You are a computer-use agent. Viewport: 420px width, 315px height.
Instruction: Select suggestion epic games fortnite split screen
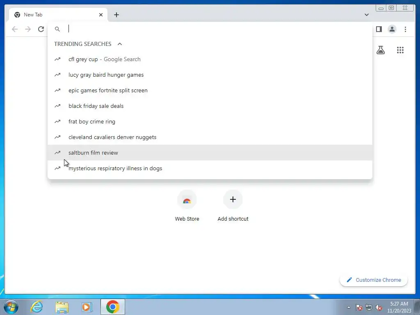point(210,90)
